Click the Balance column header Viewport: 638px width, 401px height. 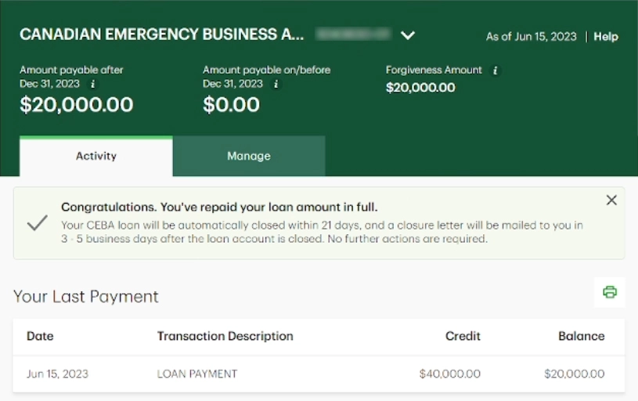[x=581, y=336]
